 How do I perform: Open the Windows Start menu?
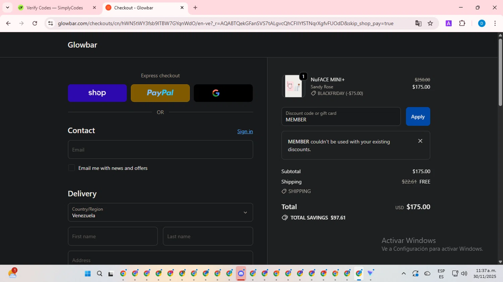point(88,274)
